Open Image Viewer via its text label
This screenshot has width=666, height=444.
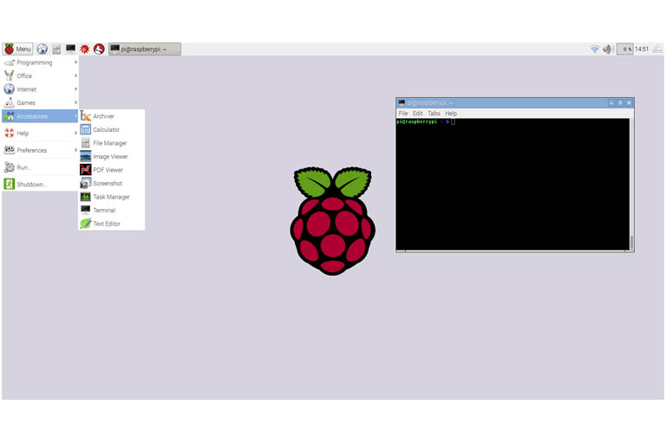coord(110,156)
